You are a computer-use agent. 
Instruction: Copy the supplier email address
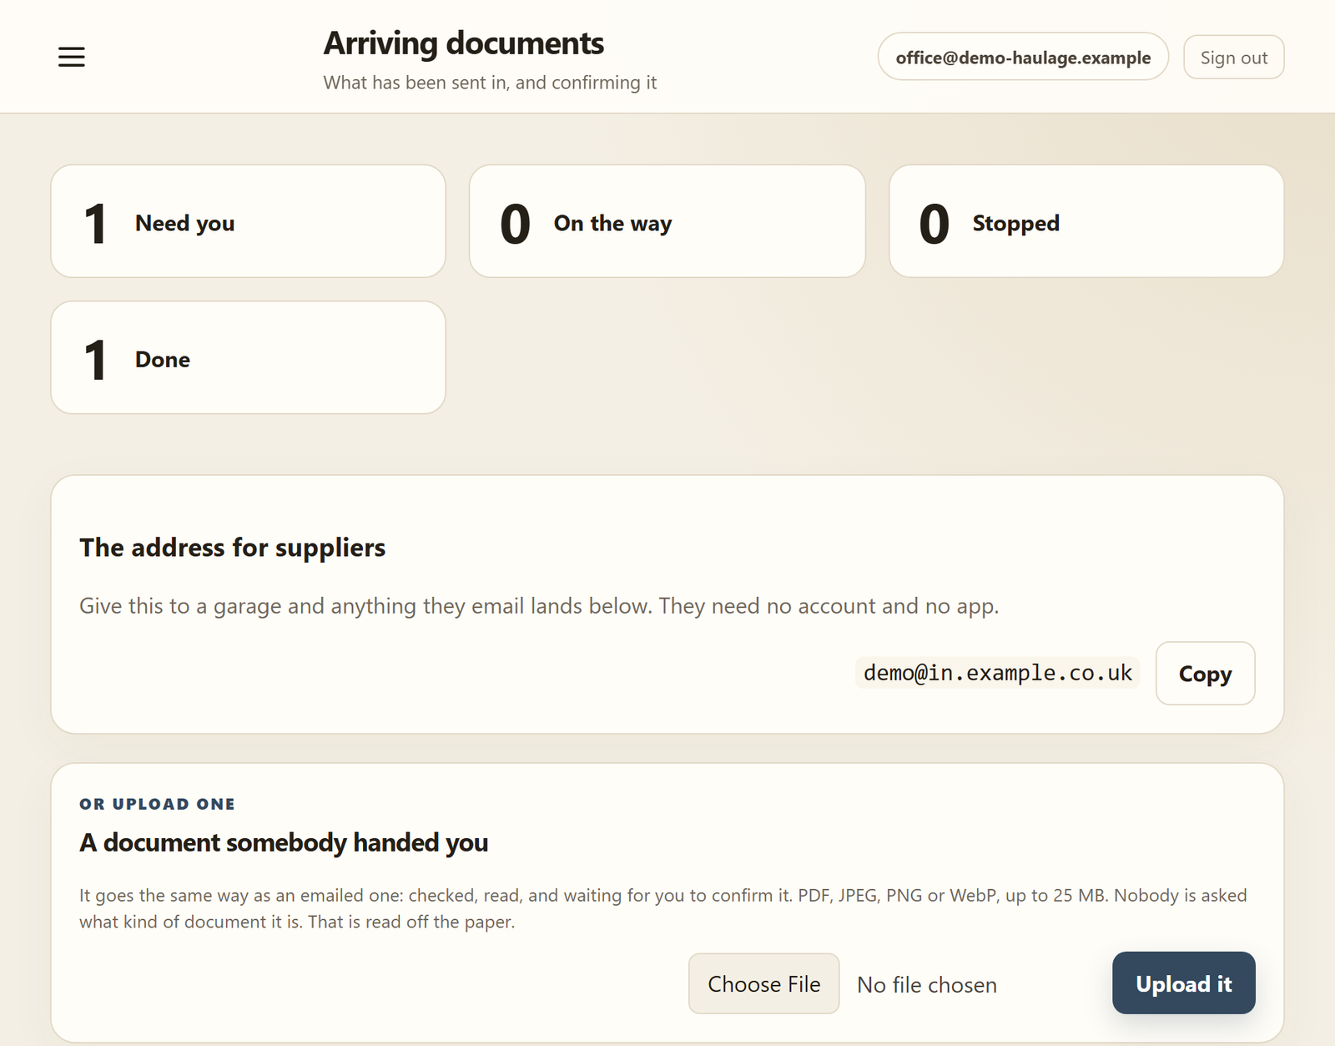click(x=1205, y=673)
